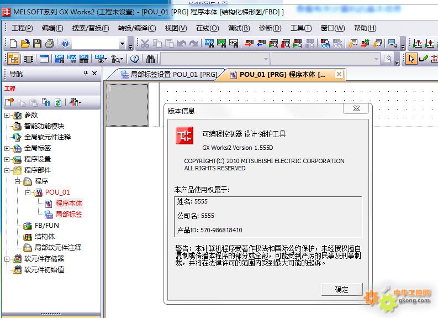The image size is (438, 318).
Task: Stop monitoring with the red-square magnifier icon
Action: pyautogui.click(x=286, y=43)
